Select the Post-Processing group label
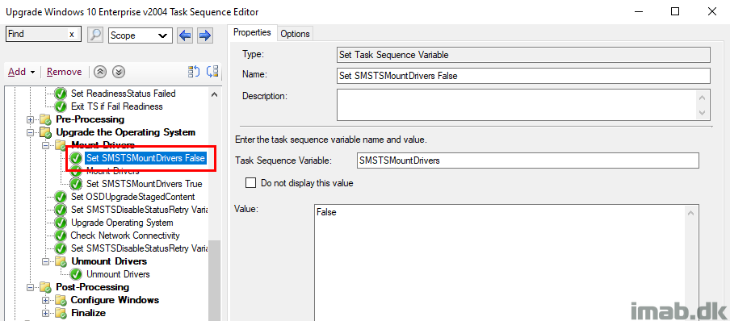Screen dimensions: 730x321 pos(93,287)
